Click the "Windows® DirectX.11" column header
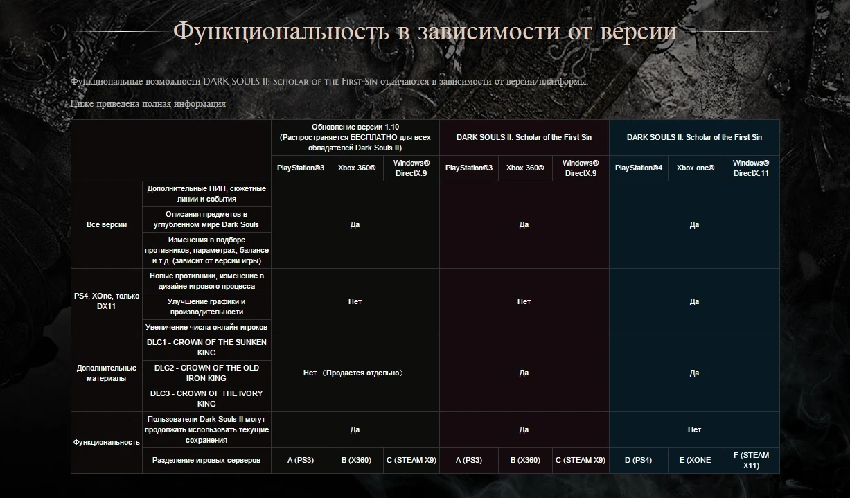 [x=751, y=168]
